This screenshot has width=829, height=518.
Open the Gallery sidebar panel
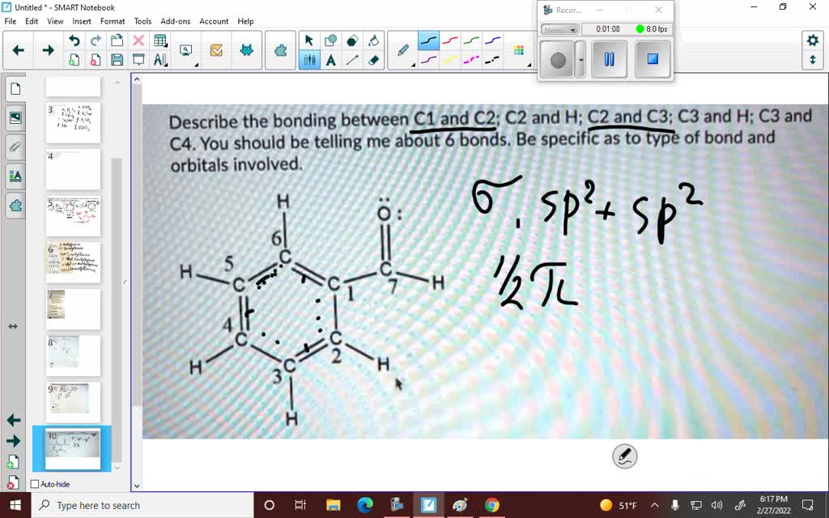(x=13, y=117)
